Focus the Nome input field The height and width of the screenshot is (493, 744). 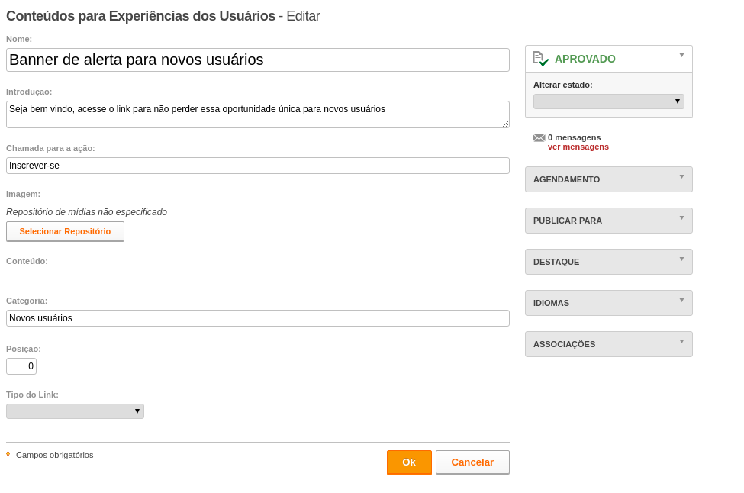[258, 60]
